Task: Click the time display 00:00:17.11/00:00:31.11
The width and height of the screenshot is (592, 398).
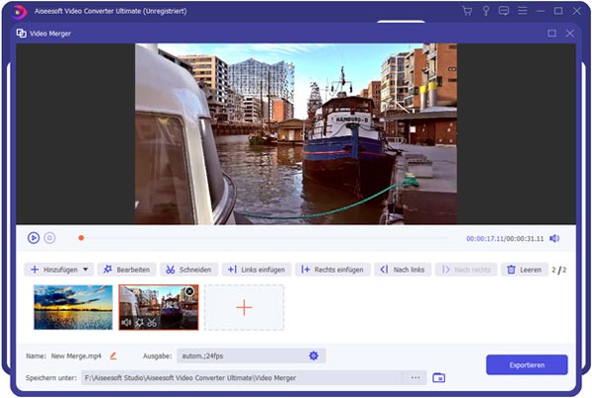Action: 505,238
